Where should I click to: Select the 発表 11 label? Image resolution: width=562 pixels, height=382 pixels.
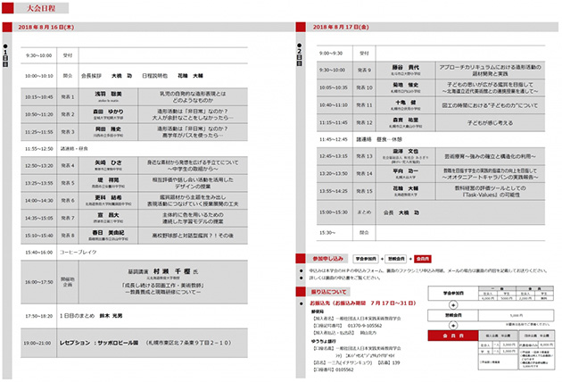click(x=365, y=105)
